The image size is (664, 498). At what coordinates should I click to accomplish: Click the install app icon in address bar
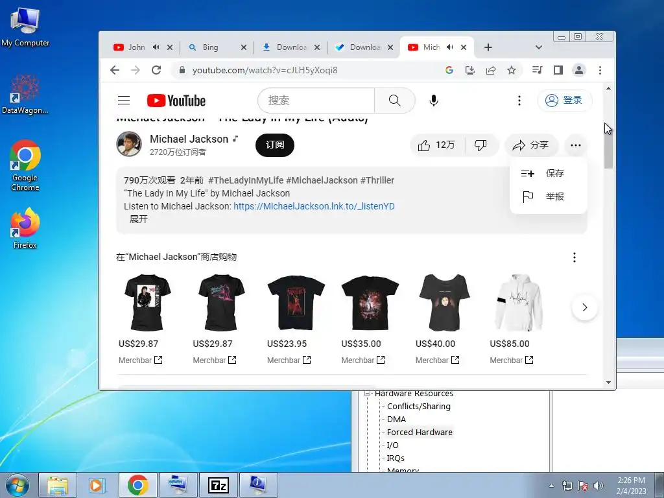pyautogui.click(x=470, y=70)
